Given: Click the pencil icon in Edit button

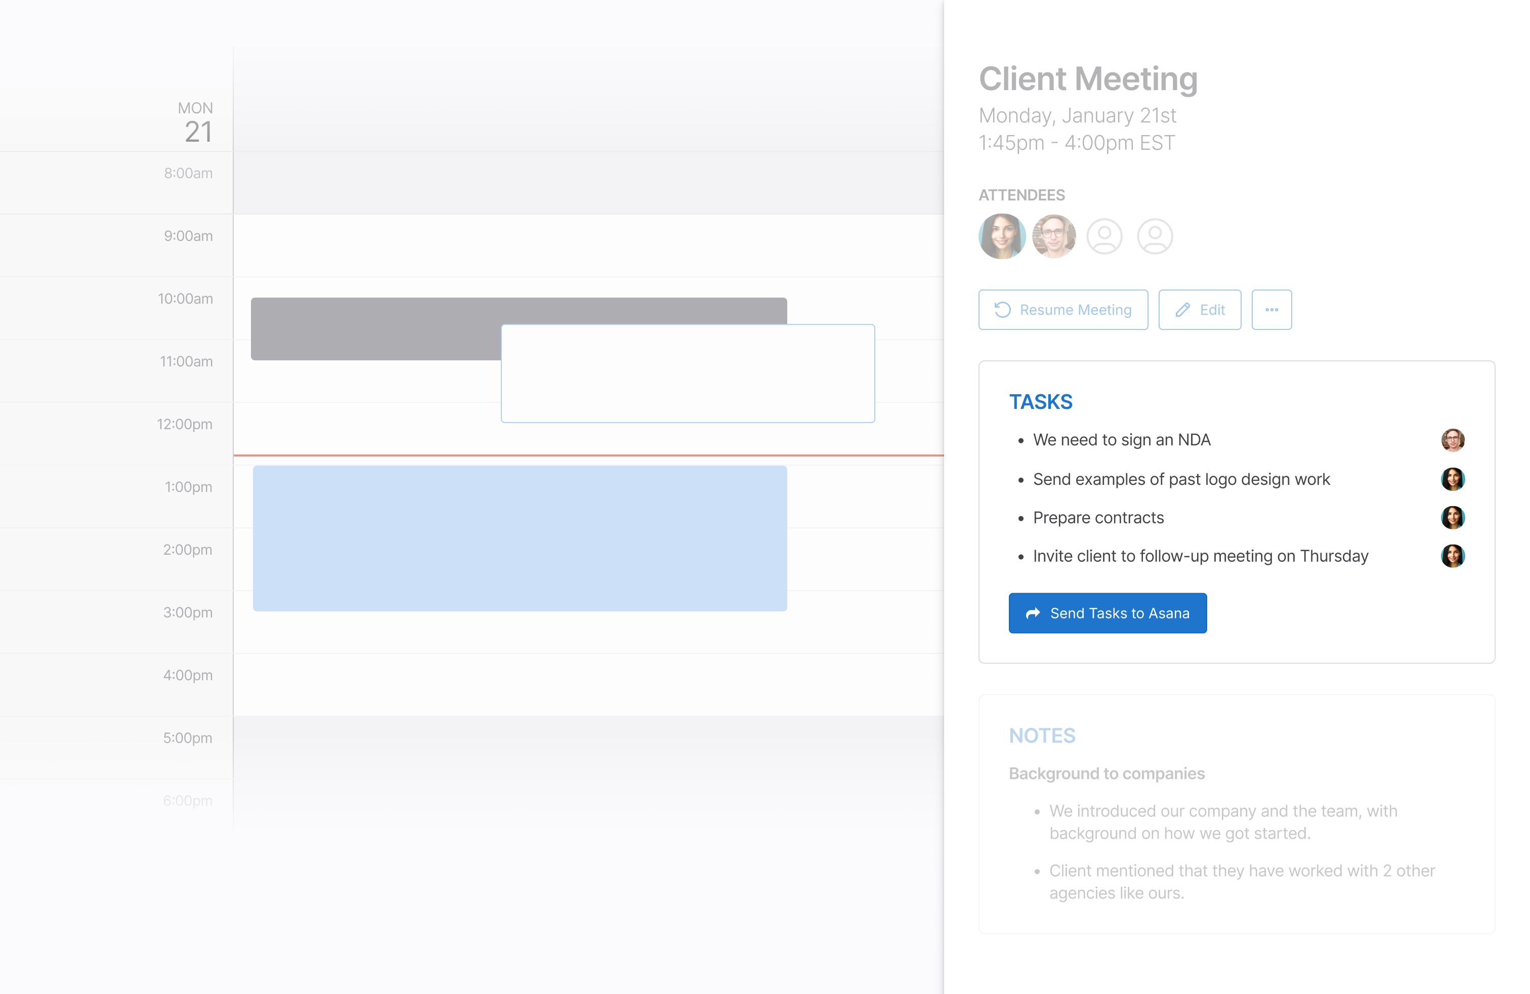Looking at the screenshot, I should coord(1182,310).
